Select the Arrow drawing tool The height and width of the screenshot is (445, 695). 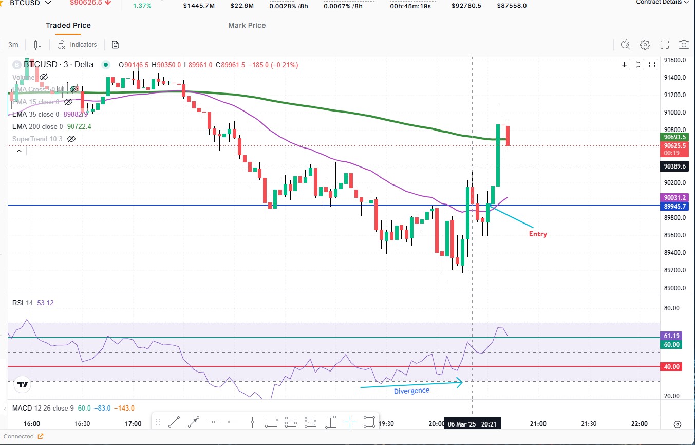click(193, 421)
